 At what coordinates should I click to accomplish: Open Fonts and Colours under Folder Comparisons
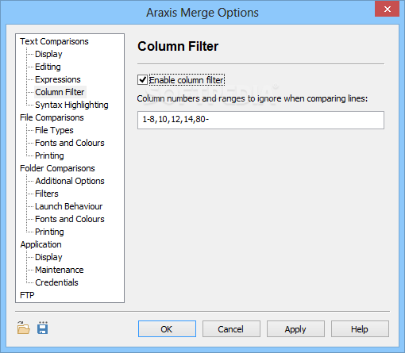tap(70, 219)
